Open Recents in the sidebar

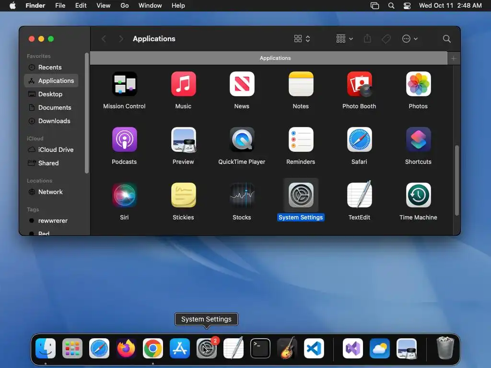pos(51,67)
